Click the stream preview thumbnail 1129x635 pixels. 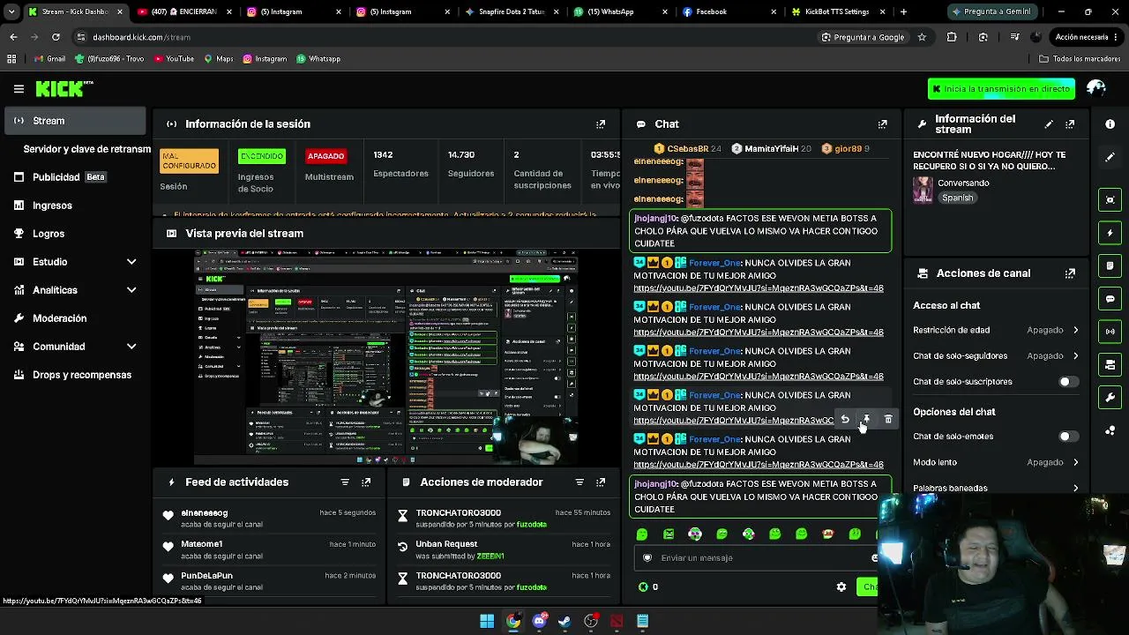tap(386, 356)
